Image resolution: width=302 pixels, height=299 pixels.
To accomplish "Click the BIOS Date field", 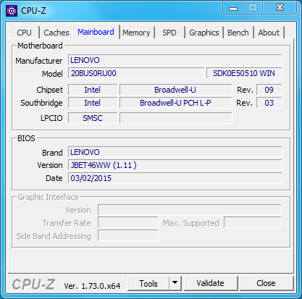I will [x=175, y=178].
